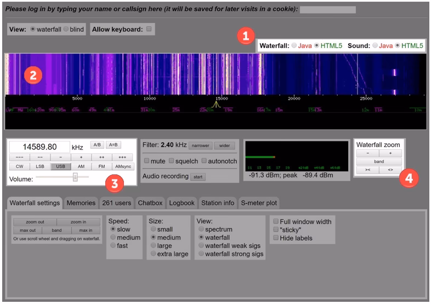
Task: Choose HTML5 for Sound output
Action: [x=398, y=45]
